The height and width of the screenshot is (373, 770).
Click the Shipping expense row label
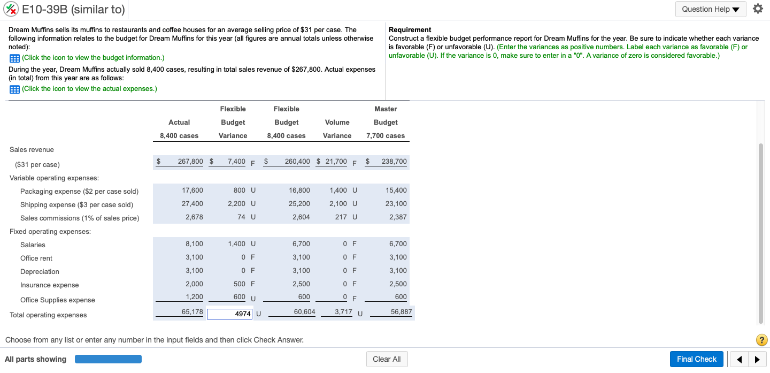(x=77, y=205)
